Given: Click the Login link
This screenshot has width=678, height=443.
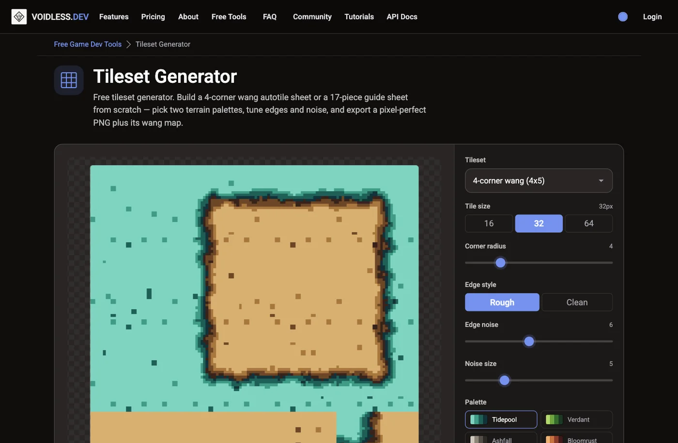Looking at the screenshot, I should (x=652, y=16).
